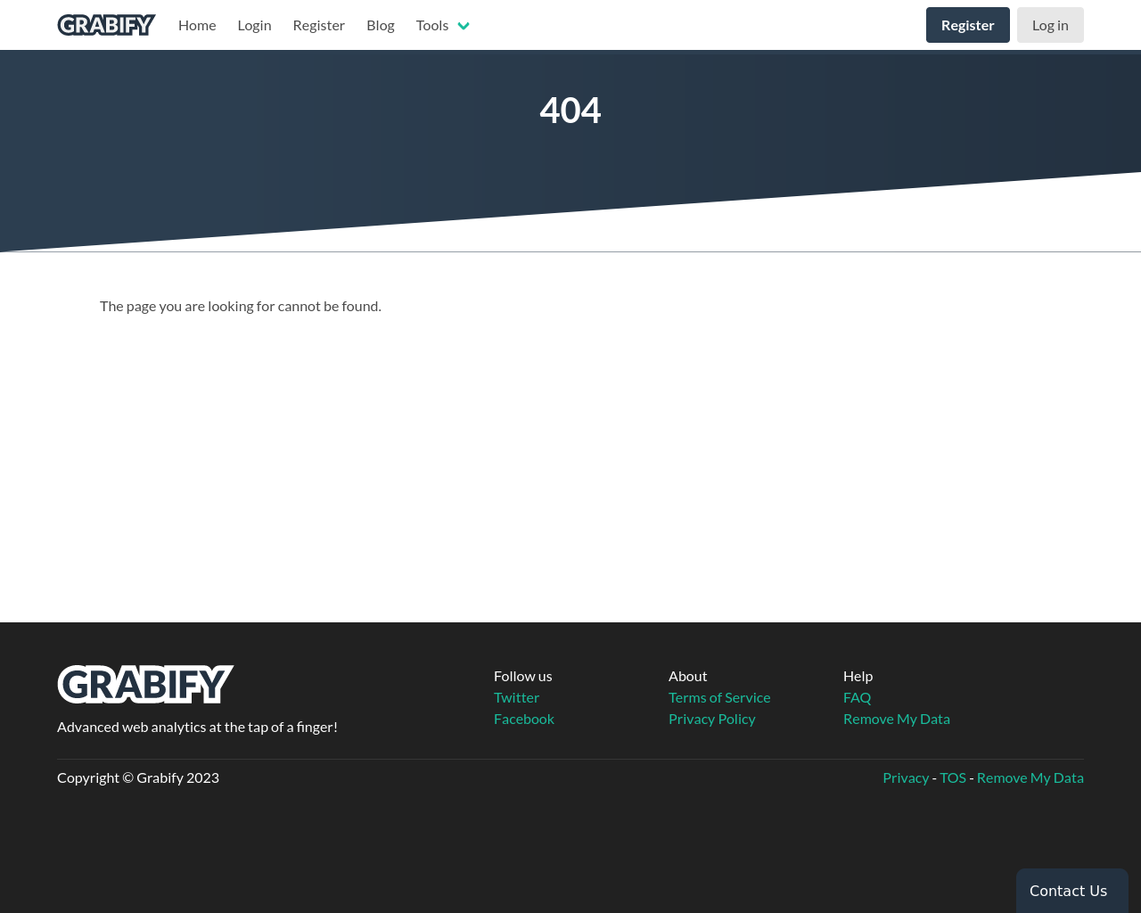Open the Terms of Service link
This screenshot has height=913, width=1141.
pos(719,697)
